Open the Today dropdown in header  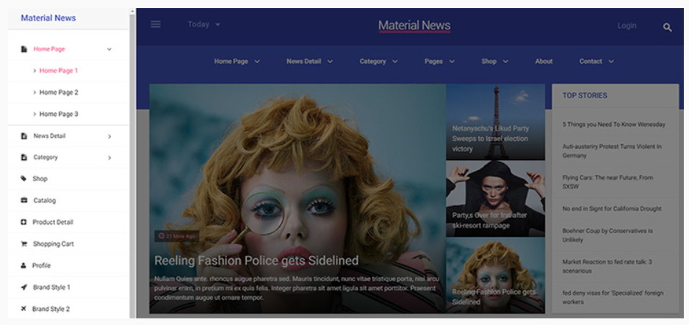tap(204, 24)
